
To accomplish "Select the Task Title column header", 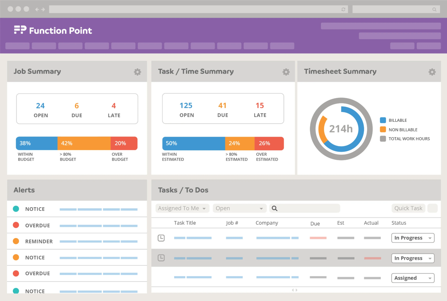I will 185,223.
